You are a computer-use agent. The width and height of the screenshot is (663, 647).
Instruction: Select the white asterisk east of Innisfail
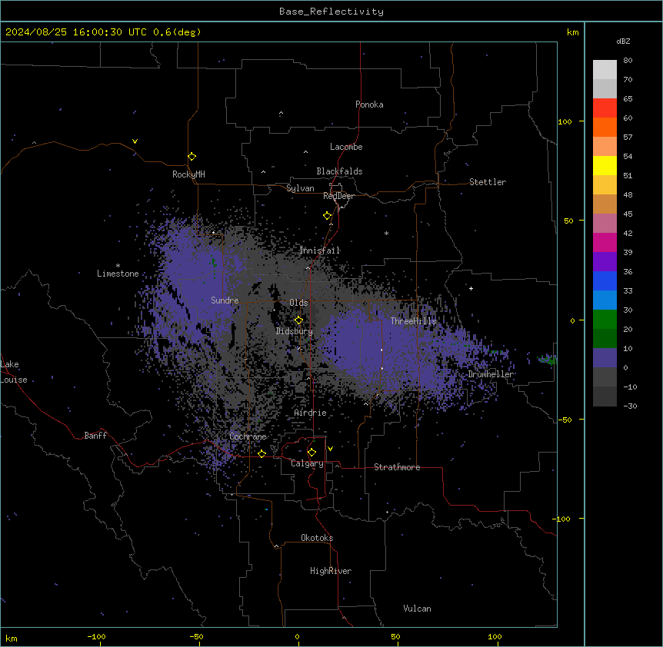point(386,233)
